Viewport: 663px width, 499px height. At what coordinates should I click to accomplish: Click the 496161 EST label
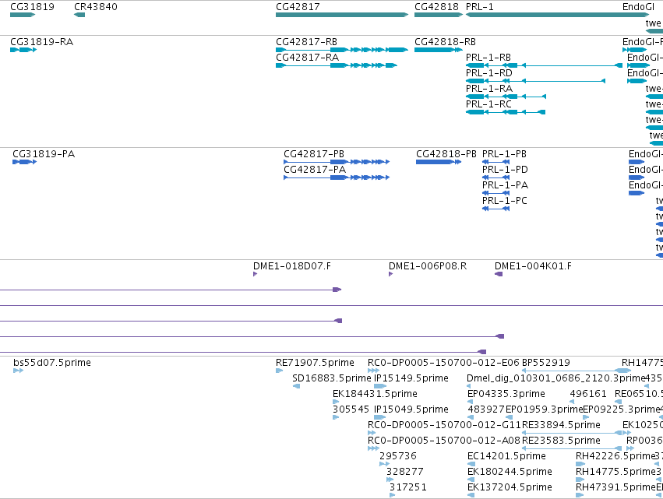[x=588, y=393]
